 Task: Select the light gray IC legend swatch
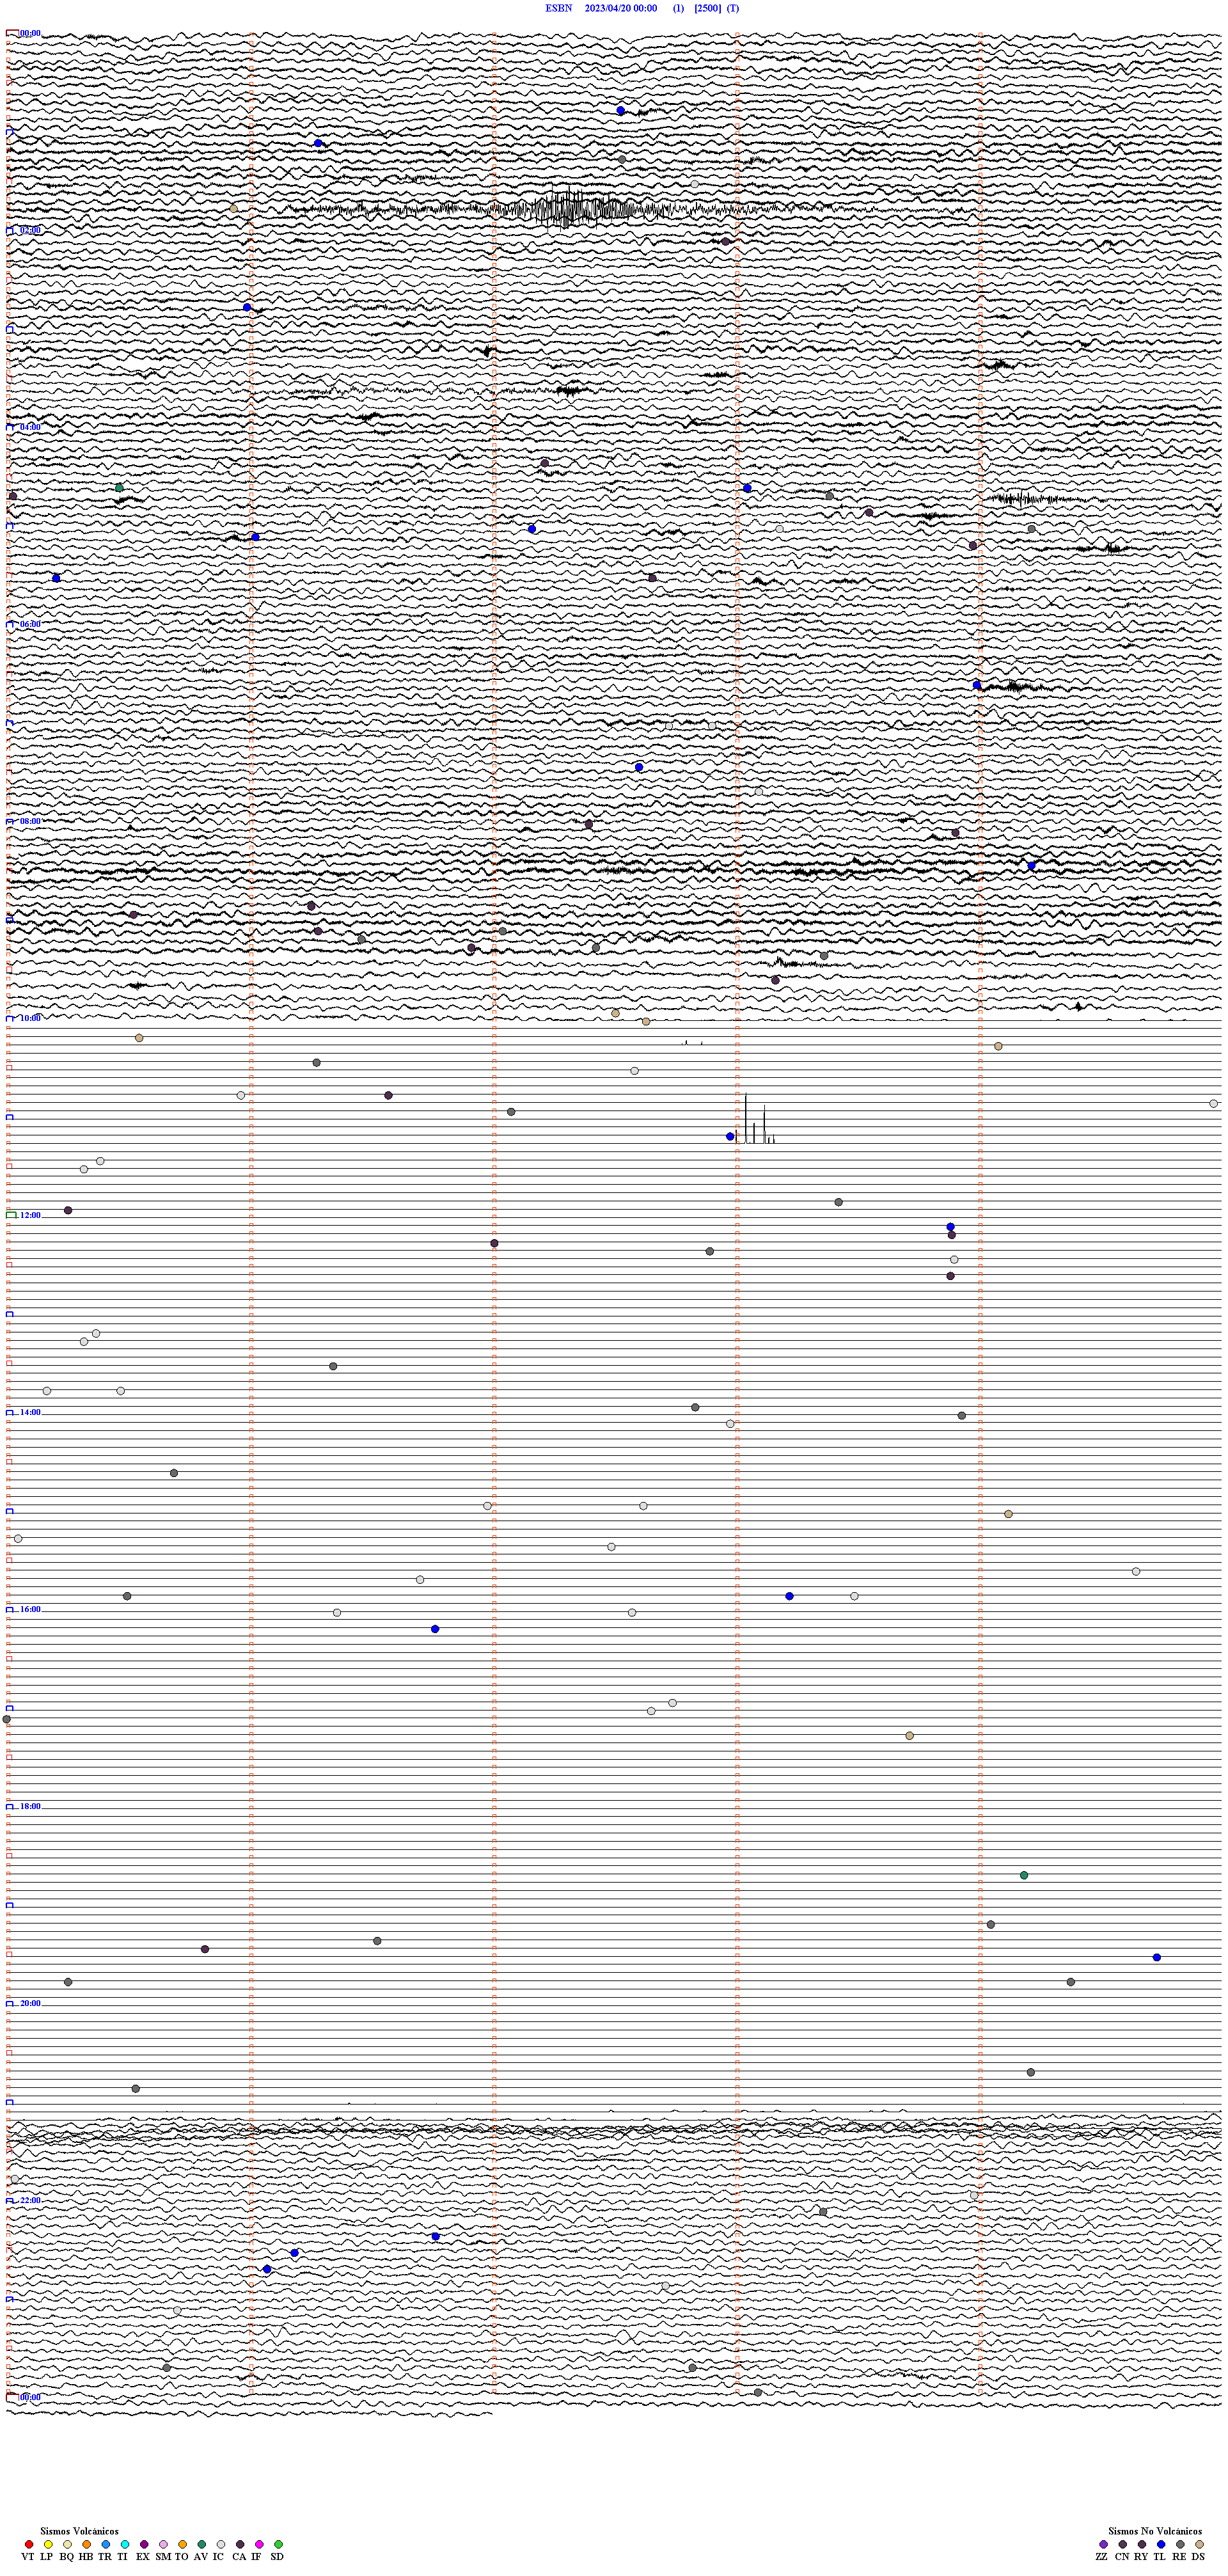(221, 2544)
